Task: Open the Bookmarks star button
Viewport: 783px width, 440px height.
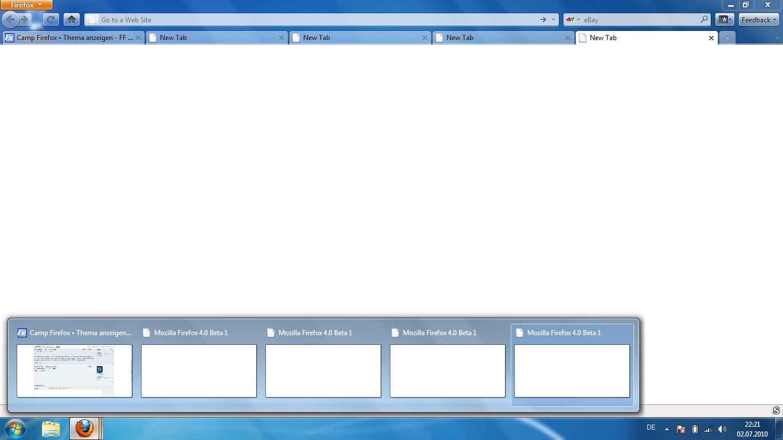Action: click(x=725, y=19)
